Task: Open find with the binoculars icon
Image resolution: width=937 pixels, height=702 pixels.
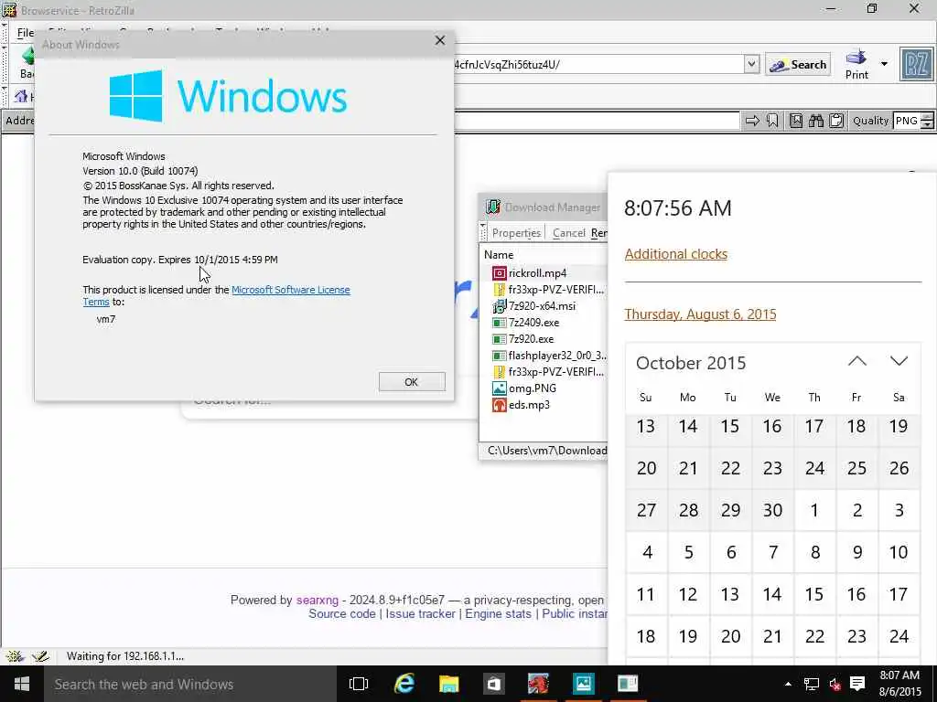Action: click(816, 122)
